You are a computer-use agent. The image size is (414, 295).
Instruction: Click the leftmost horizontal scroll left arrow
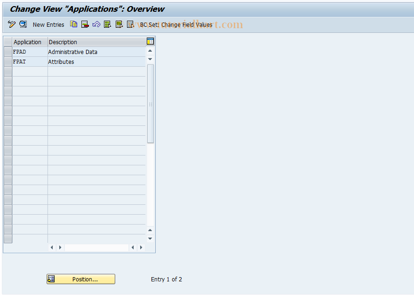click(x=52, y=248)
